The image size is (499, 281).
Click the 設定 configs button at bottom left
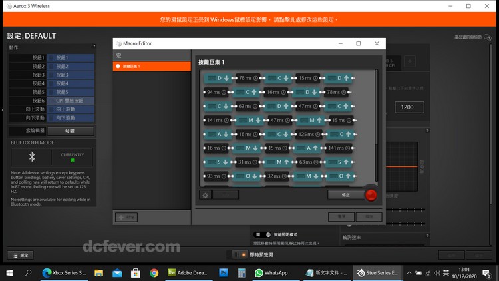coord(21,255)
